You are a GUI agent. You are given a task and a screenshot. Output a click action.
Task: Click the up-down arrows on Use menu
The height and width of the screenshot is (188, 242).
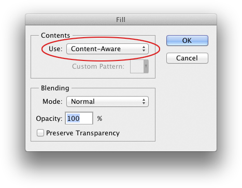[x=144, y=49]
